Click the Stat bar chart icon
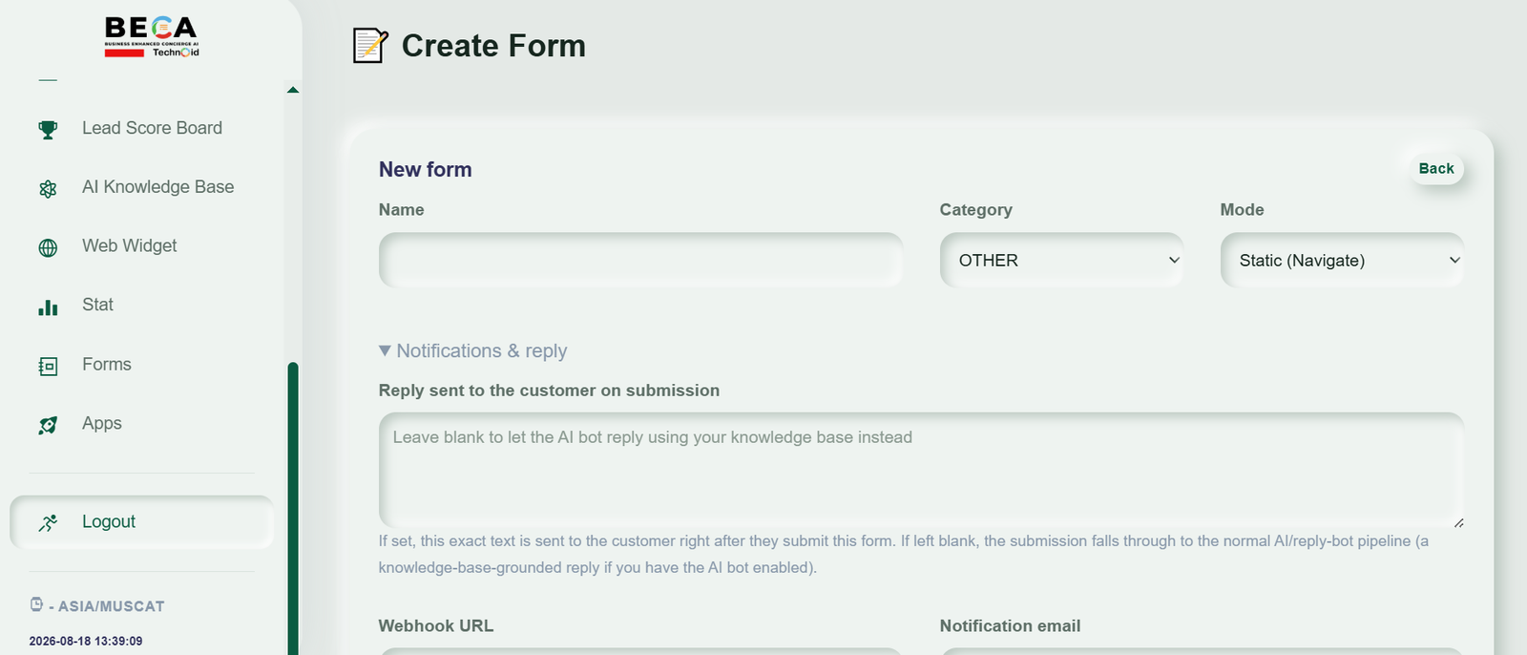The height and width of the screenshot is (655, 1527). click(x=48, y=306)
